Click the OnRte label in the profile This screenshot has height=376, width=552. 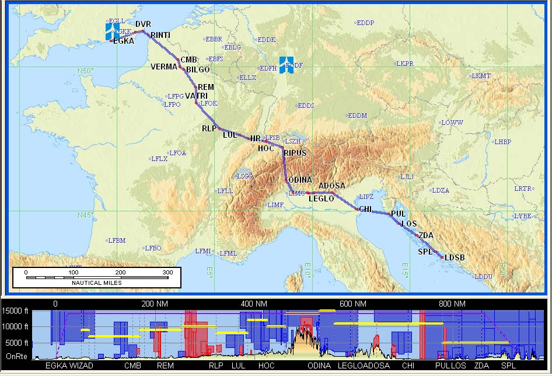16,355
